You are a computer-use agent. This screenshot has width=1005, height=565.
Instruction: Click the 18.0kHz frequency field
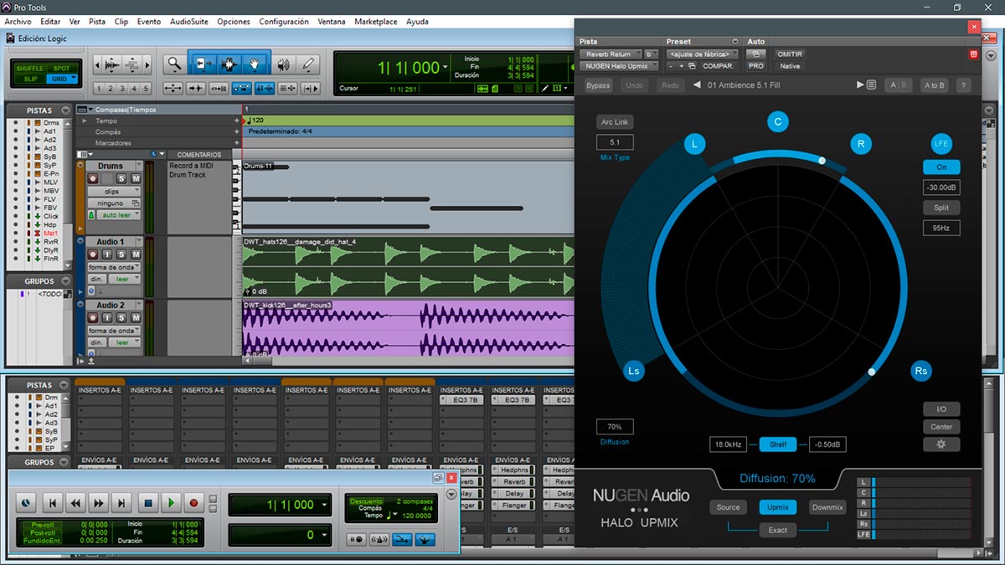point(728,444)
